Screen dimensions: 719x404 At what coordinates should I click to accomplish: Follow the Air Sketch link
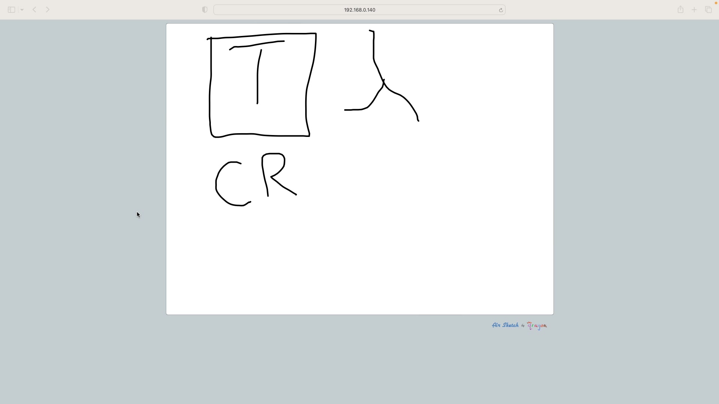505,325
